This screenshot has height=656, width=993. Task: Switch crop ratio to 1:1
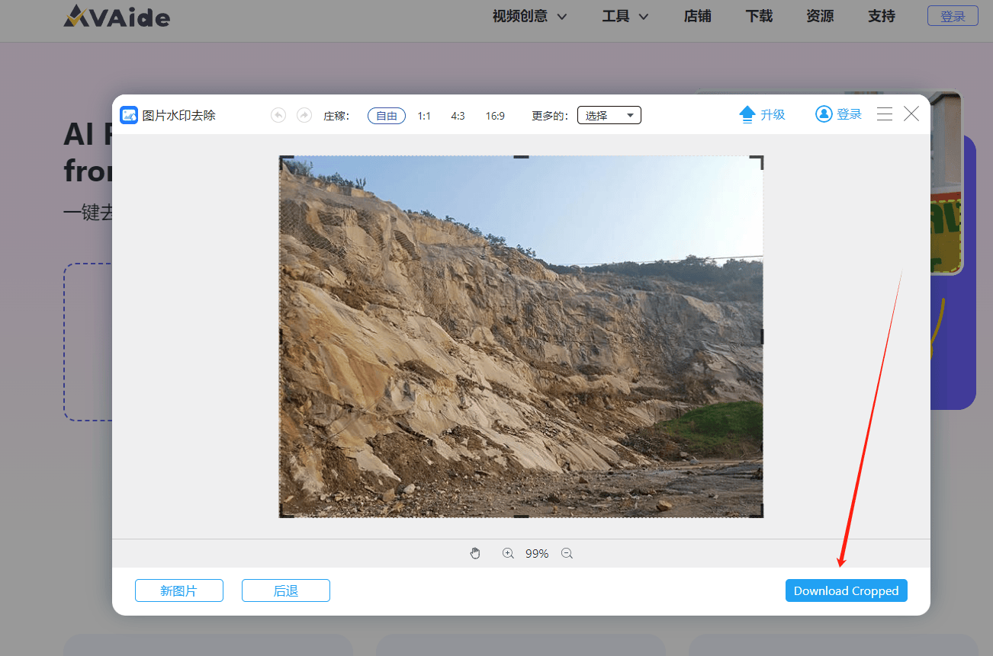click(x=424, y=116)
